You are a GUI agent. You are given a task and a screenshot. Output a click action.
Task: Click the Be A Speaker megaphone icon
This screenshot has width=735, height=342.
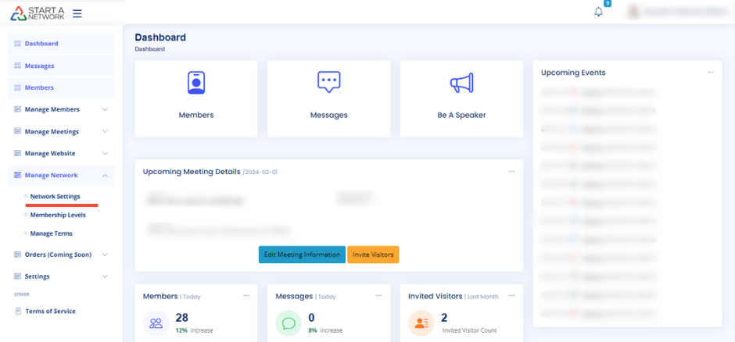click(x=461, y=83)
